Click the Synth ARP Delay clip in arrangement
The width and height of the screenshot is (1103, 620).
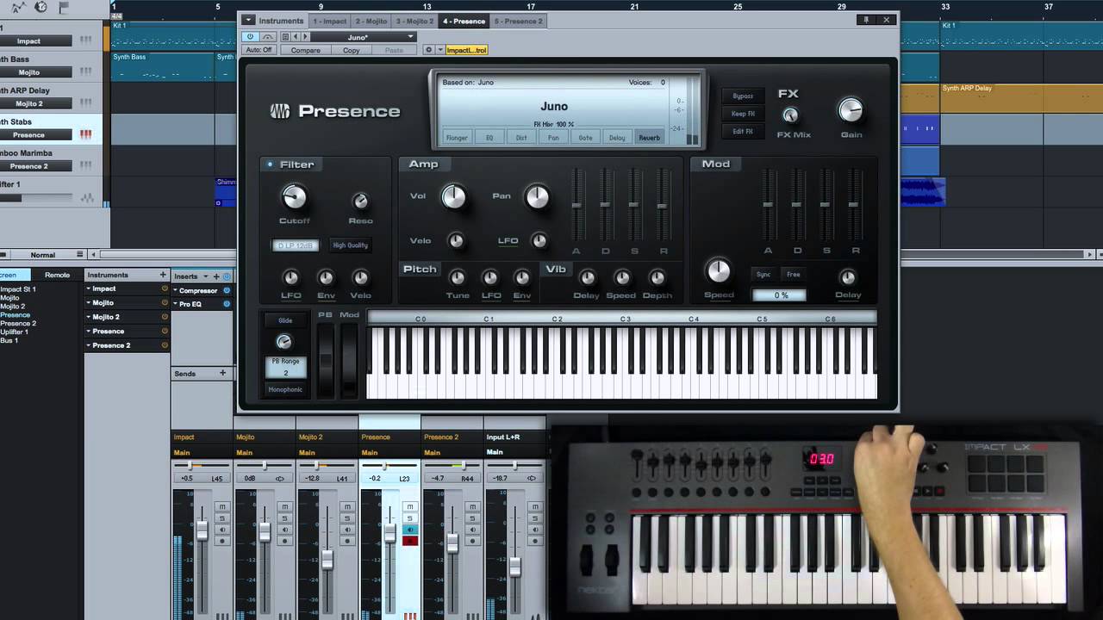1021,98
